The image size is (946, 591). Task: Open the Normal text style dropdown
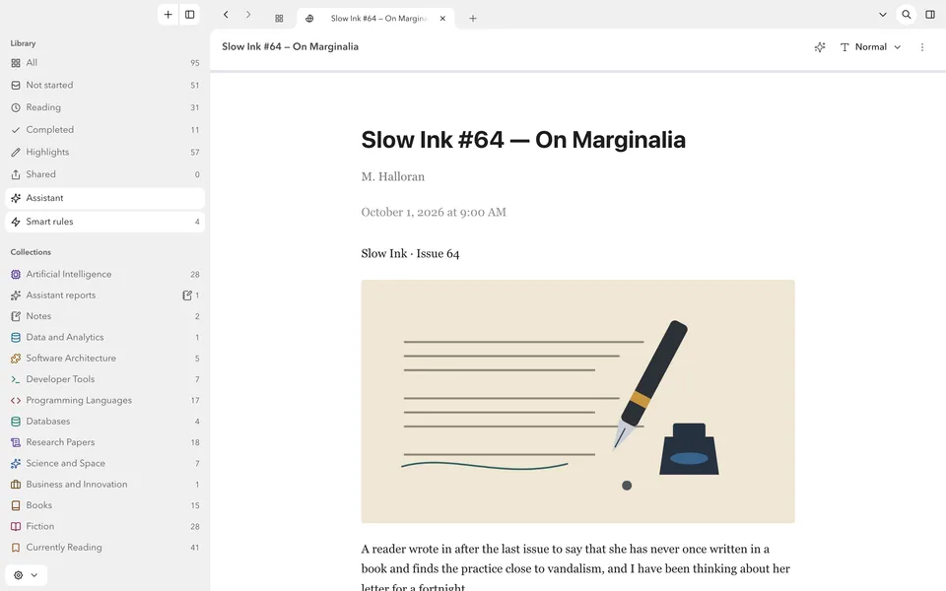click(x=870, y=47)
